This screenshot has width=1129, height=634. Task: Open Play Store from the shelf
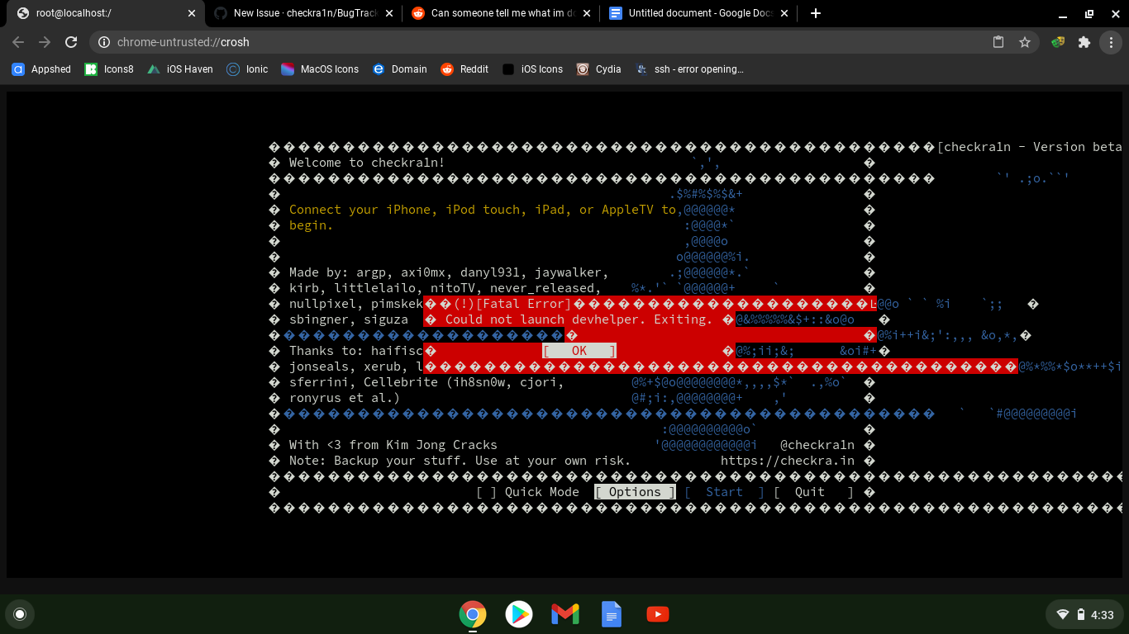518,614
